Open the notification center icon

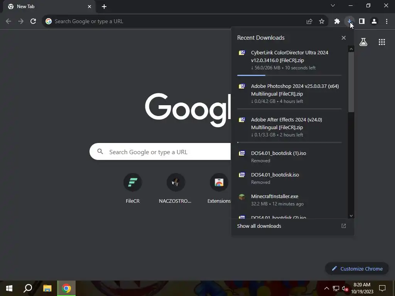tap(382, 288)
